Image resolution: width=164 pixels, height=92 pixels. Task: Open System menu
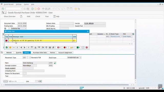click(x=26, y=4)
